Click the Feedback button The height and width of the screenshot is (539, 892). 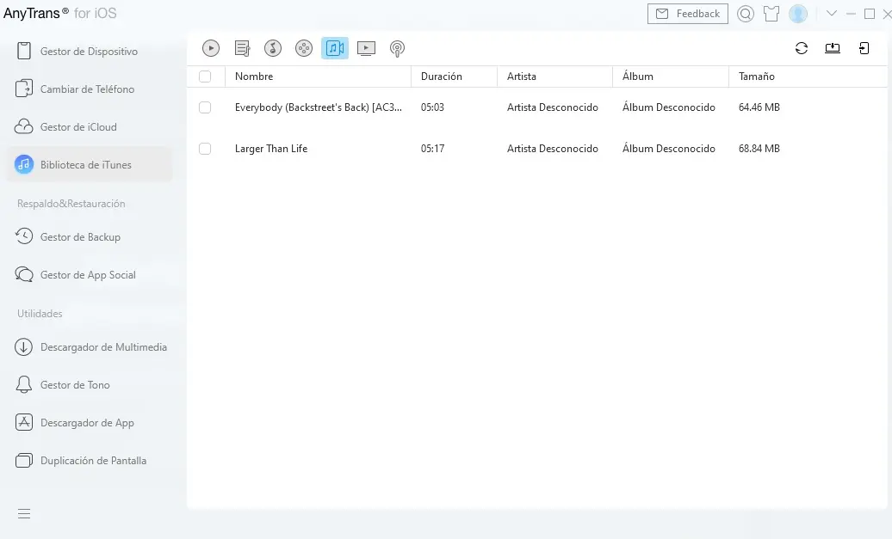[x=688, y=14]
